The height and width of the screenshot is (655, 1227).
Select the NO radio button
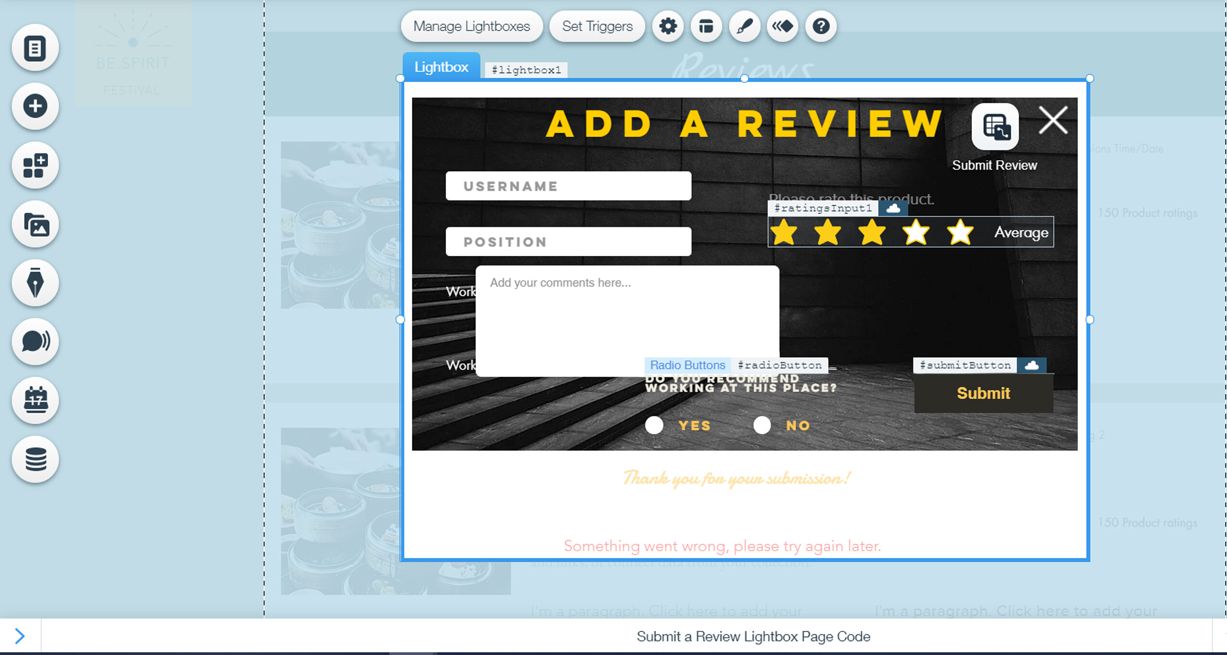pos(762,425)
